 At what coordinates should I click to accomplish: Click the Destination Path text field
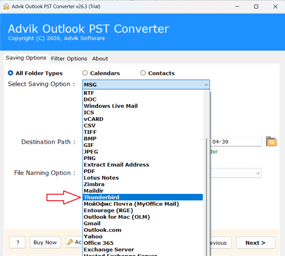(x=236, y=142)
